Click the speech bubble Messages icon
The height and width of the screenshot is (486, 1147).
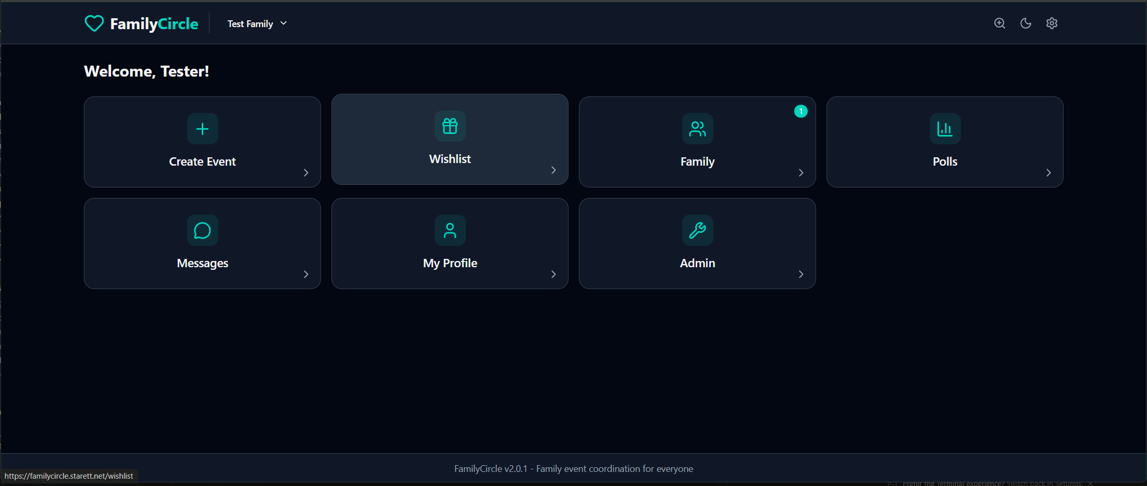(202, 230)
